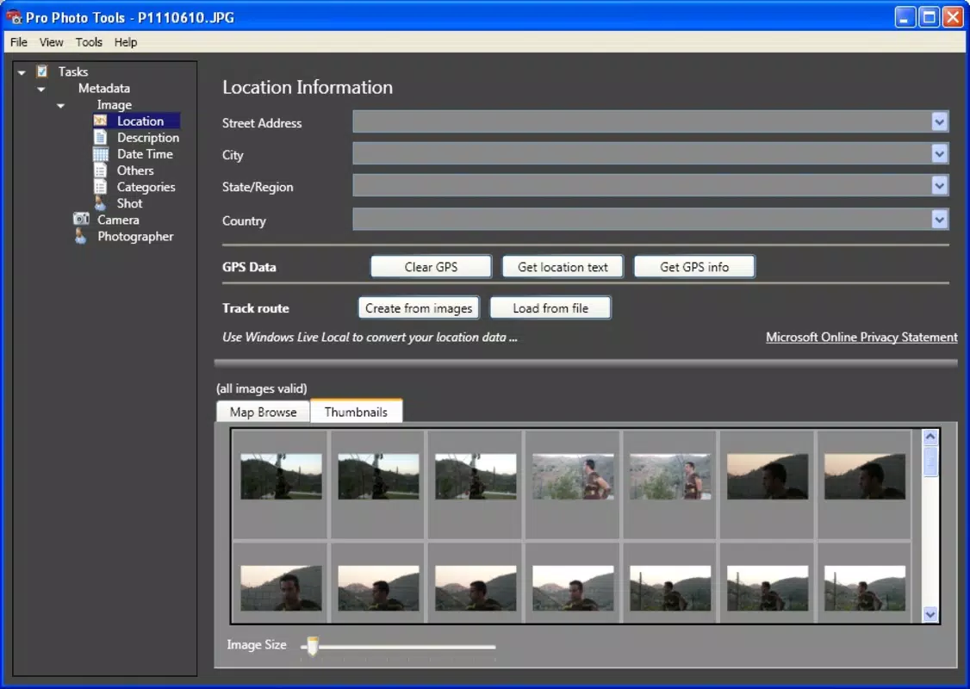Click the Shot person icon
The height and width of the screenshot is (689, 970).
100,203
